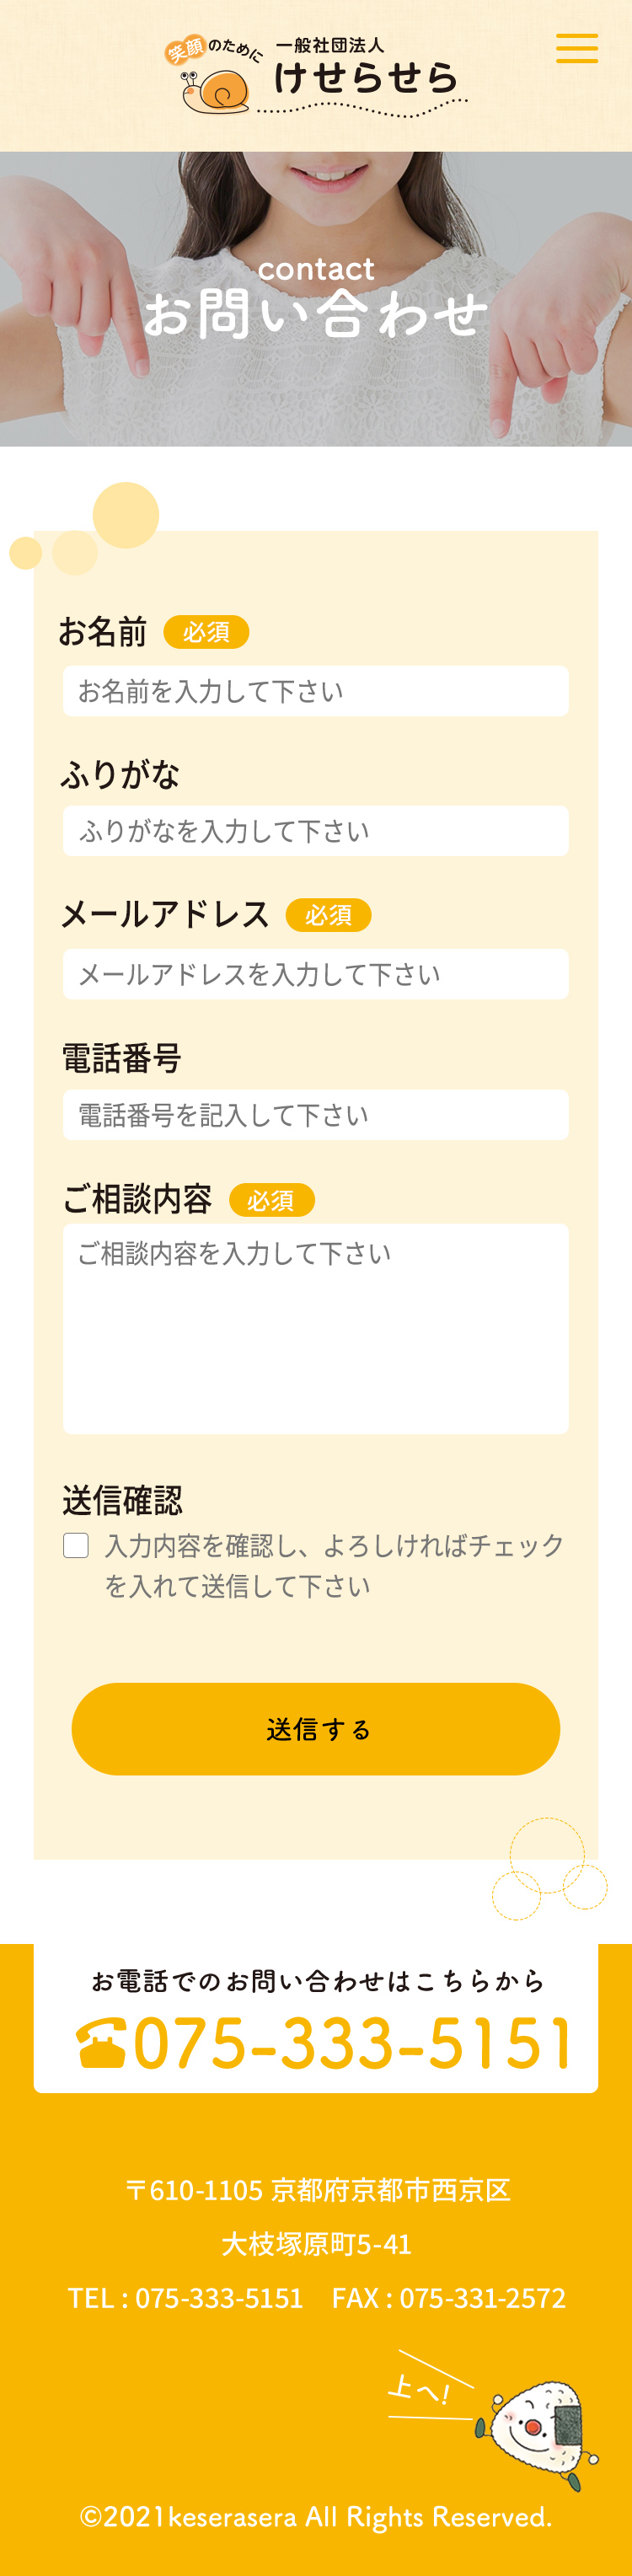Click the footer FAX : 075-331-2572 text
632x2576 pixels.
pyautogui.click(x=449, y=2298)
